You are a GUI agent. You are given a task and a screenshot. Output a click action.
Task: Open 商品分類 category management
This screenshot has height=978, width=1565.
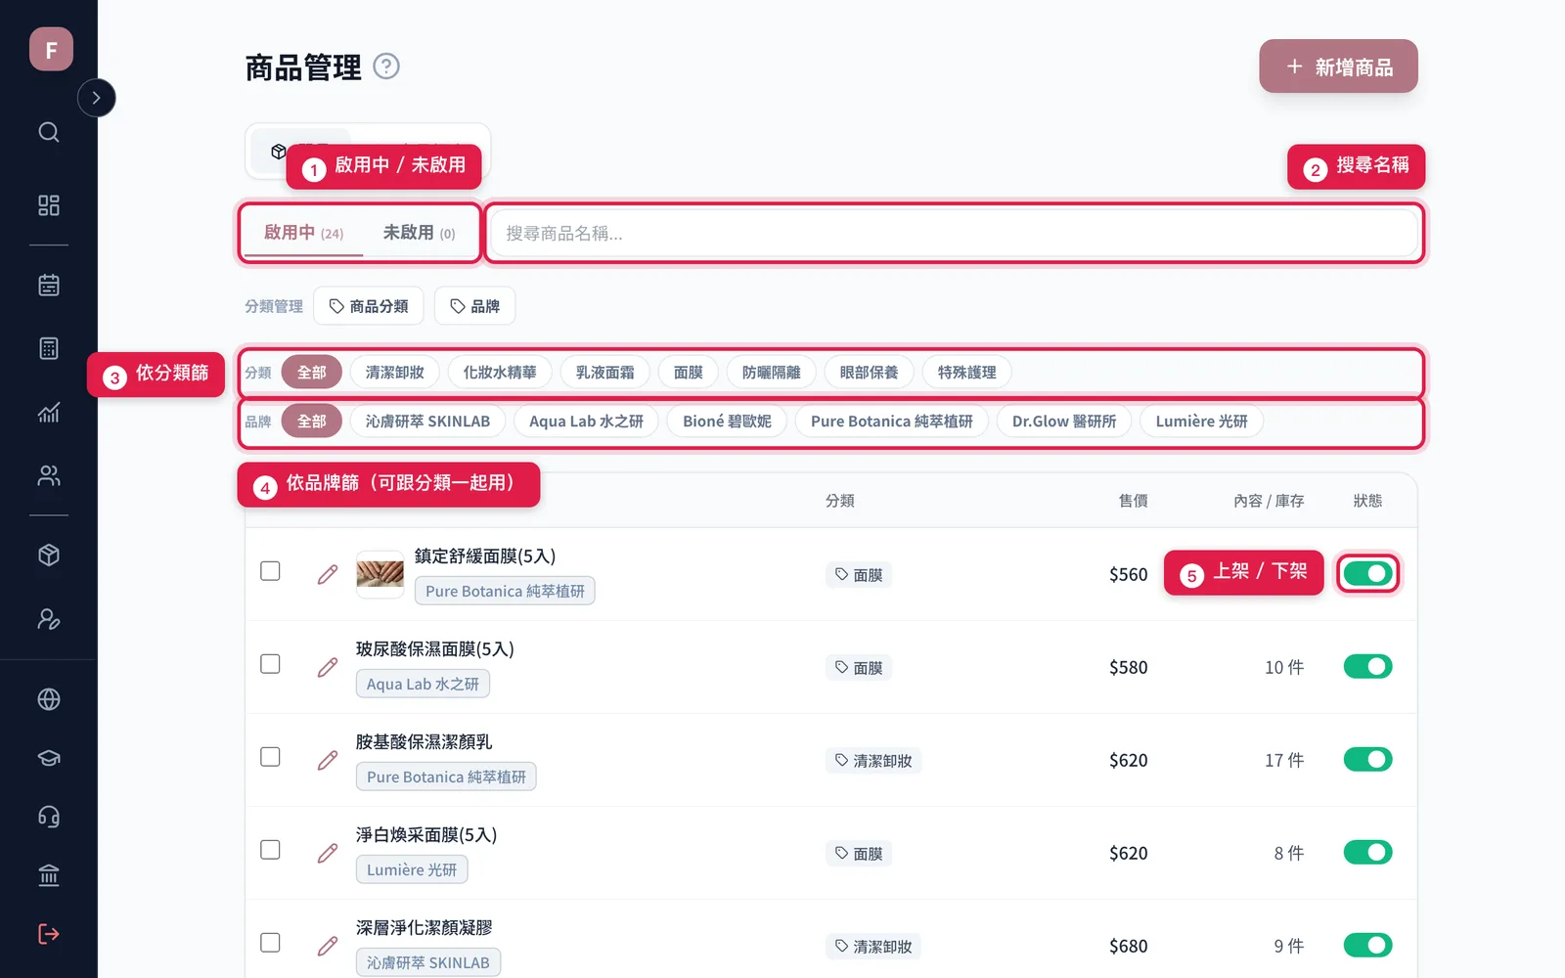click(369, 306)
